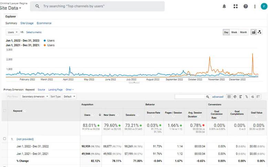The image size is (268, 167).
Task: Open the three-dot more options menu
Action: point(255,6)
